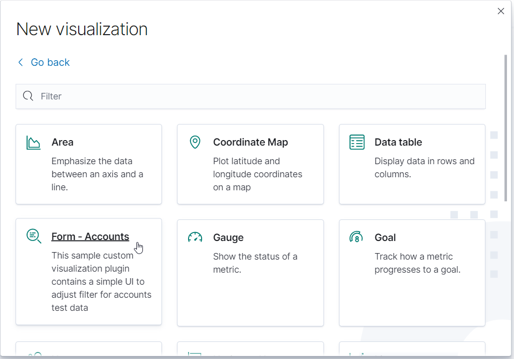Click the 'New visualization' heading
The height and width of the screenshot is (359, 514).
coord(82,29)
